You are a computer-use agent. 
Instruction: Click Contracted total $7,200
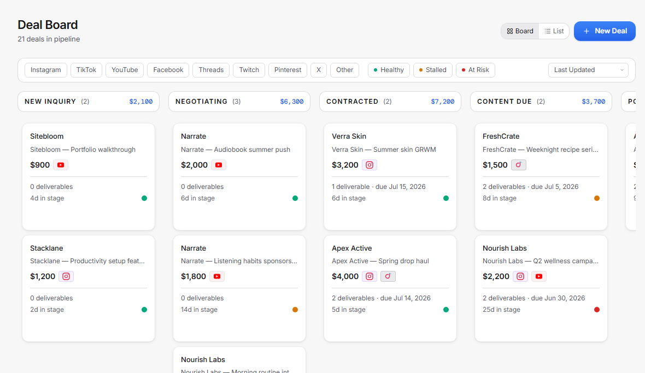tap(443, 102)
